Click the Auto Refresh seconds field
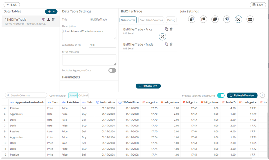This screenshot has height=160, width=269. pyautogui.click(x=103, y=45)
